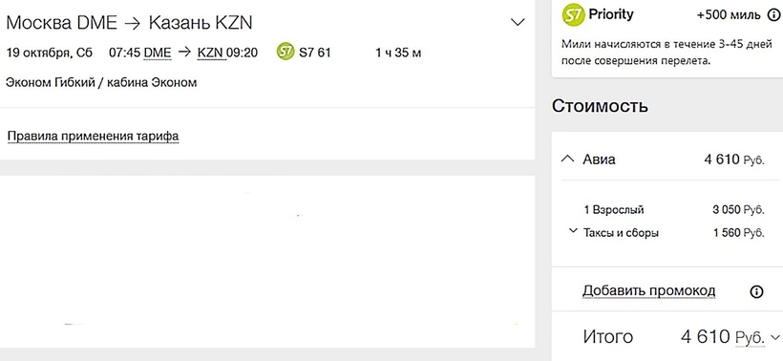783x361 pixels.
Task: Click the DME departure airport code
Action: 158,53
